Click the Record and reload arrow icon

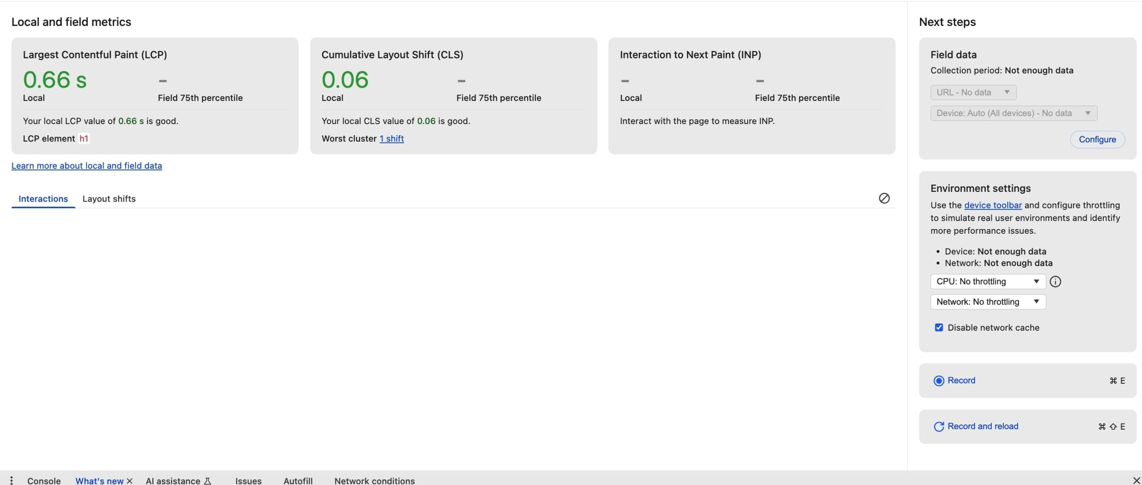tap(939, 427)
